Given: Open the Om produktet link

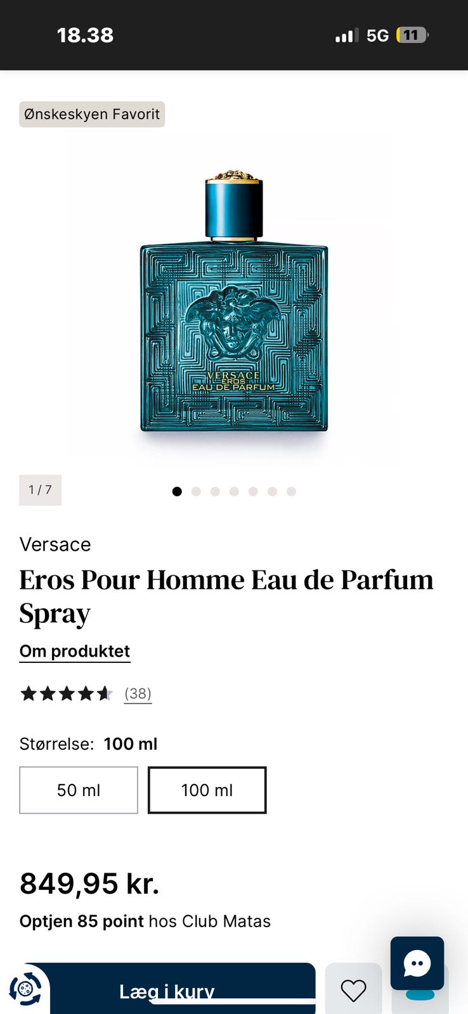Looking at the screenshot, I should click(75, 651).
